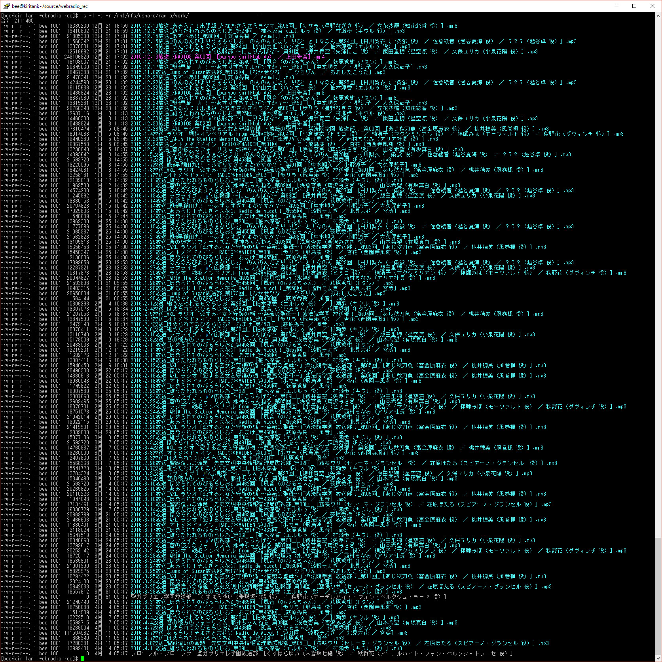Viewport: 662px width, 662px height.
Task: Click the window title text webradio_rec
Action: pyautogui.click(x=50, y=6)
